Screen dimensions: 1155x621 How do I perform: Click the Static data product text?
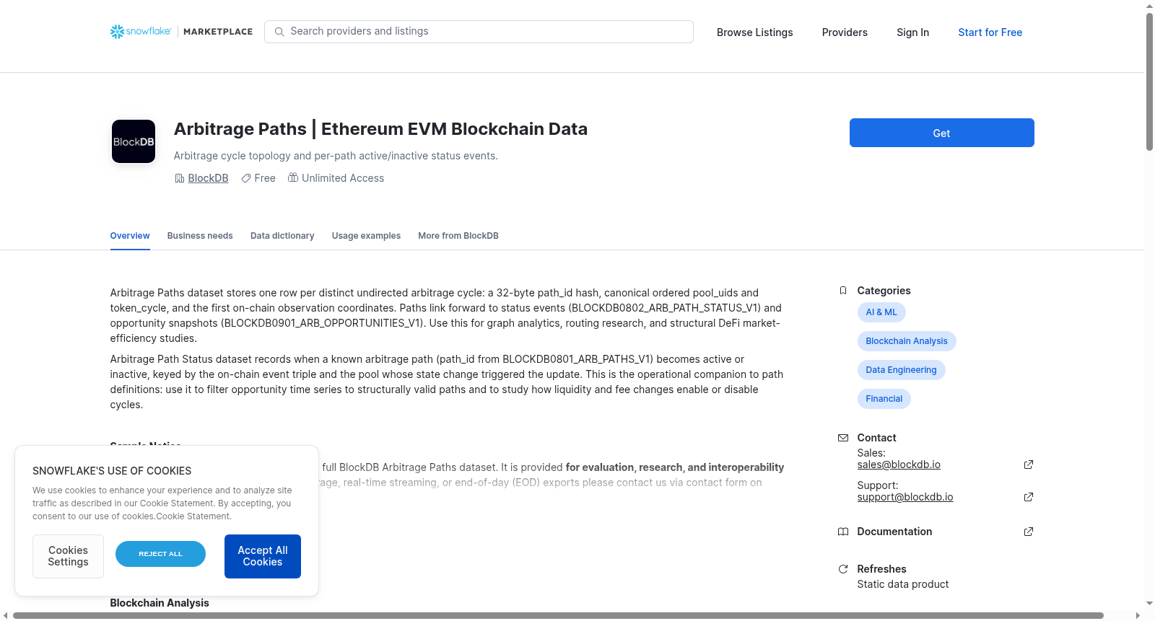point(903,584)
